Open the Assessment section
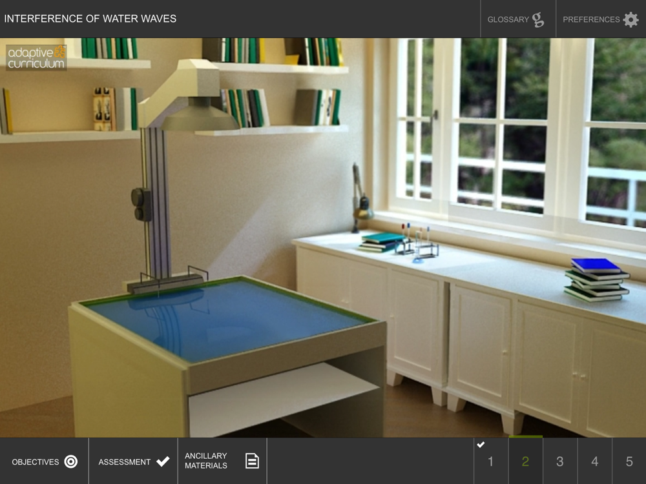 [133, 461]
